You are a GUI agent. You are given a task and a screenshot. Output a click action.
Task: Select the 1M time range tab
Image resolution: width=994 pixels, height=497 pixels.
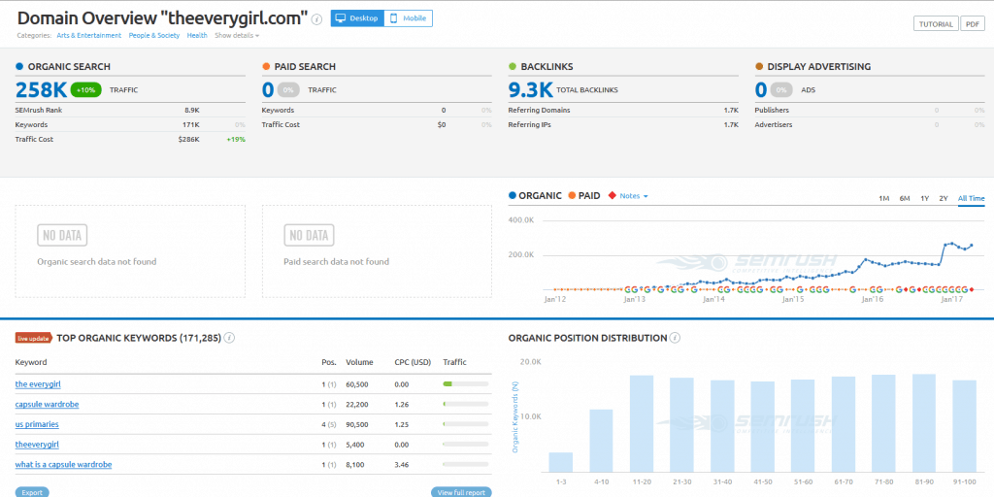click(883, 198)
